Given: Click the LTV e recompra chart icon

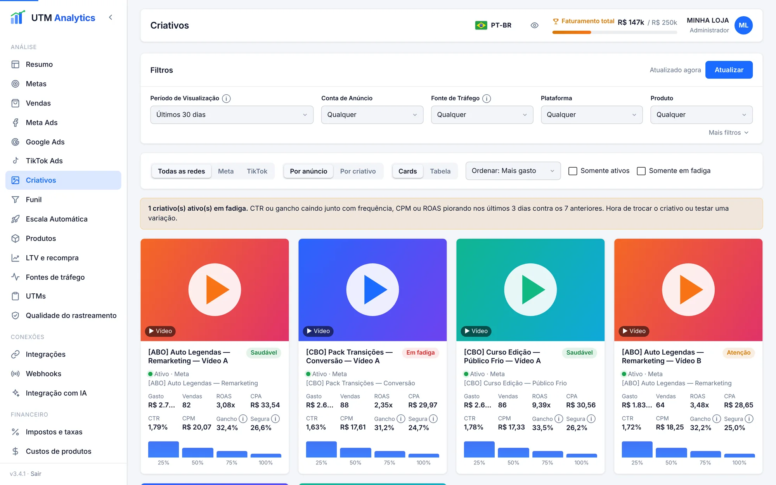Looking at the screenshot, I should pos(16,258).
